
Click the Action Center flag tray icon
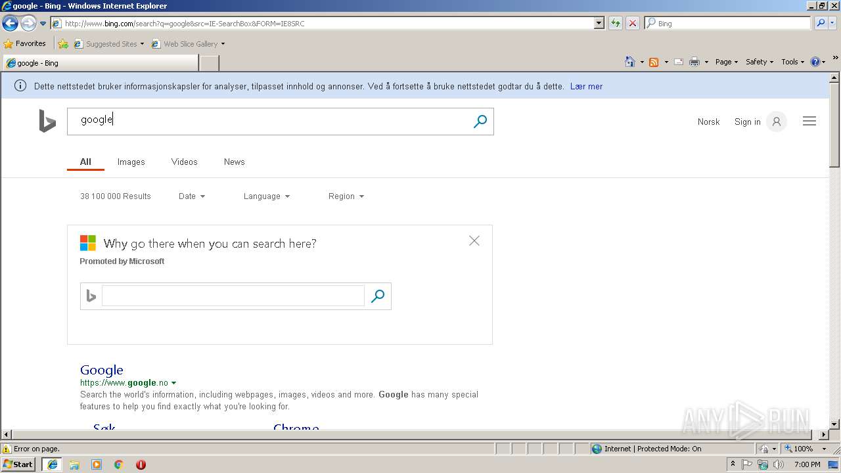748,464
